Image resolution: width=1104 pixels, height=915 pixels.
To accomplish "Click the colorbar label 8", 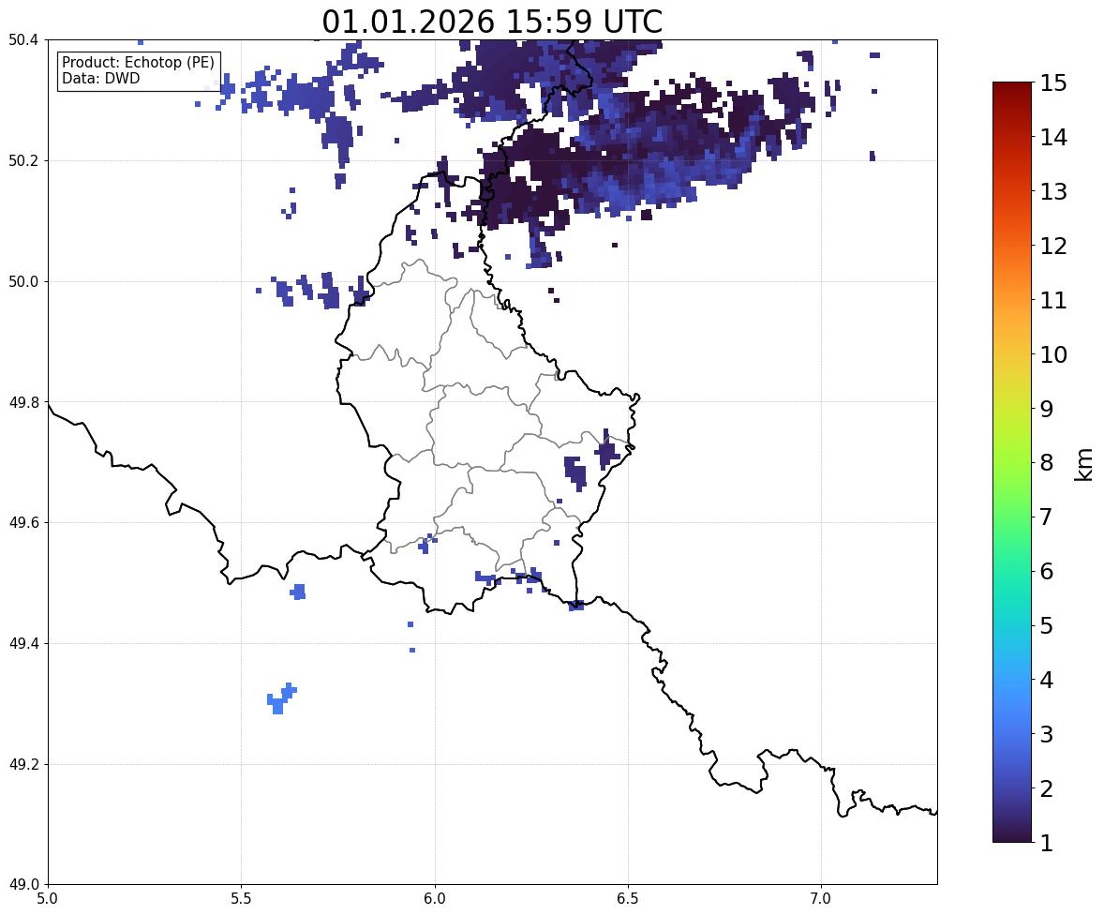I will click(1047, 463).
